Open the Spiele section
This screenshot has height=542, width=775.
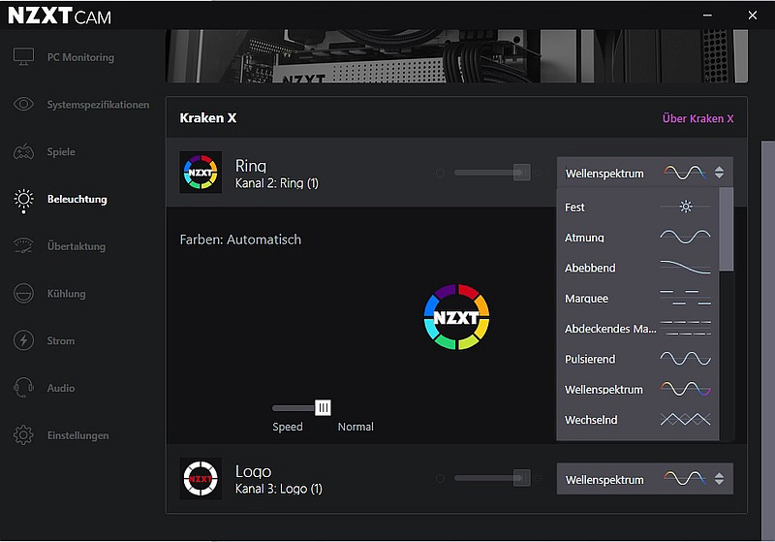pyautogui.click(x=61, y=152)
